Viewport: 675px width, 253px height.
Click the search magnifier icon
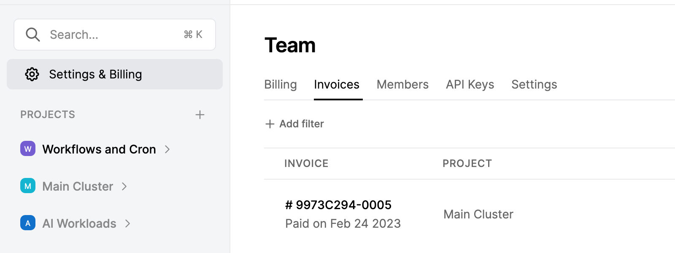[x=32, y=35]
